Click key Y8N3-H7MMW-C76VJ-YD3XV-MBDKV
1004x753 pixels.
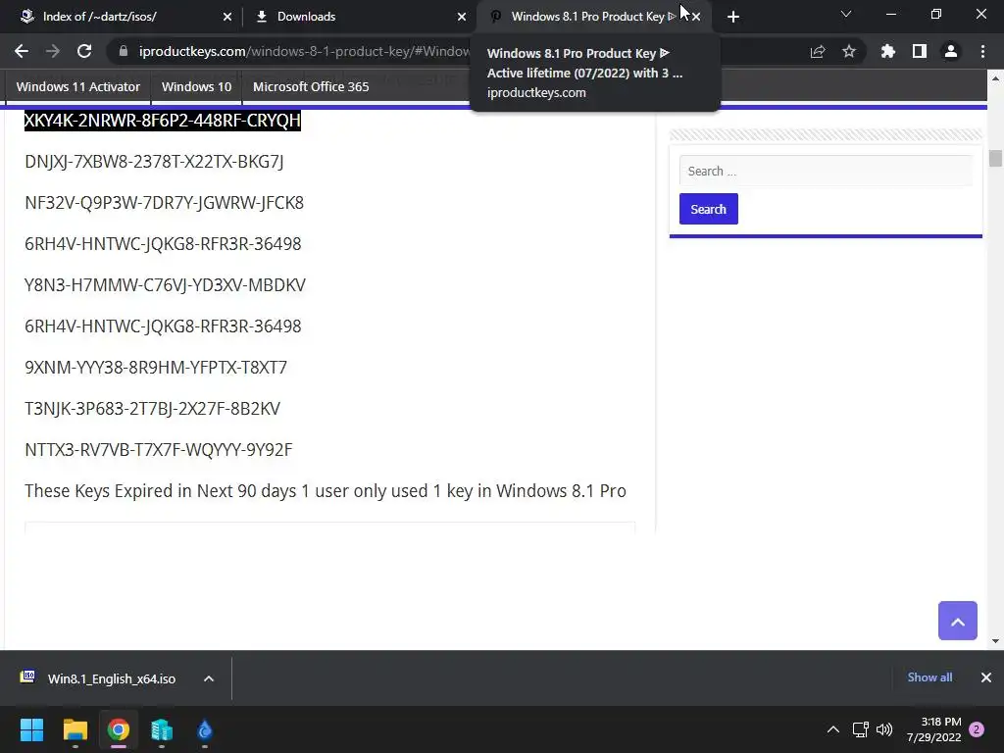coord(165,285)
